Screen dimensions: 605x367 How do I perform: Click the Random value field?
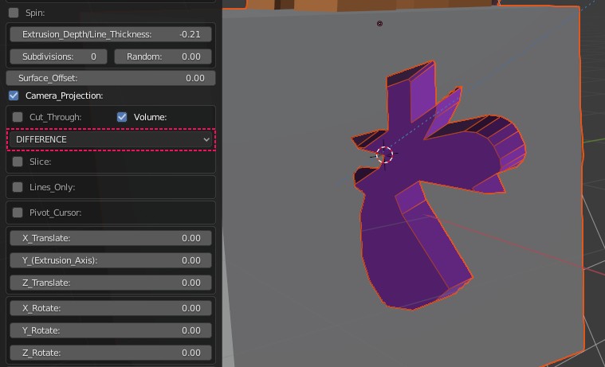pyautogui.click(x=163, y=57)
